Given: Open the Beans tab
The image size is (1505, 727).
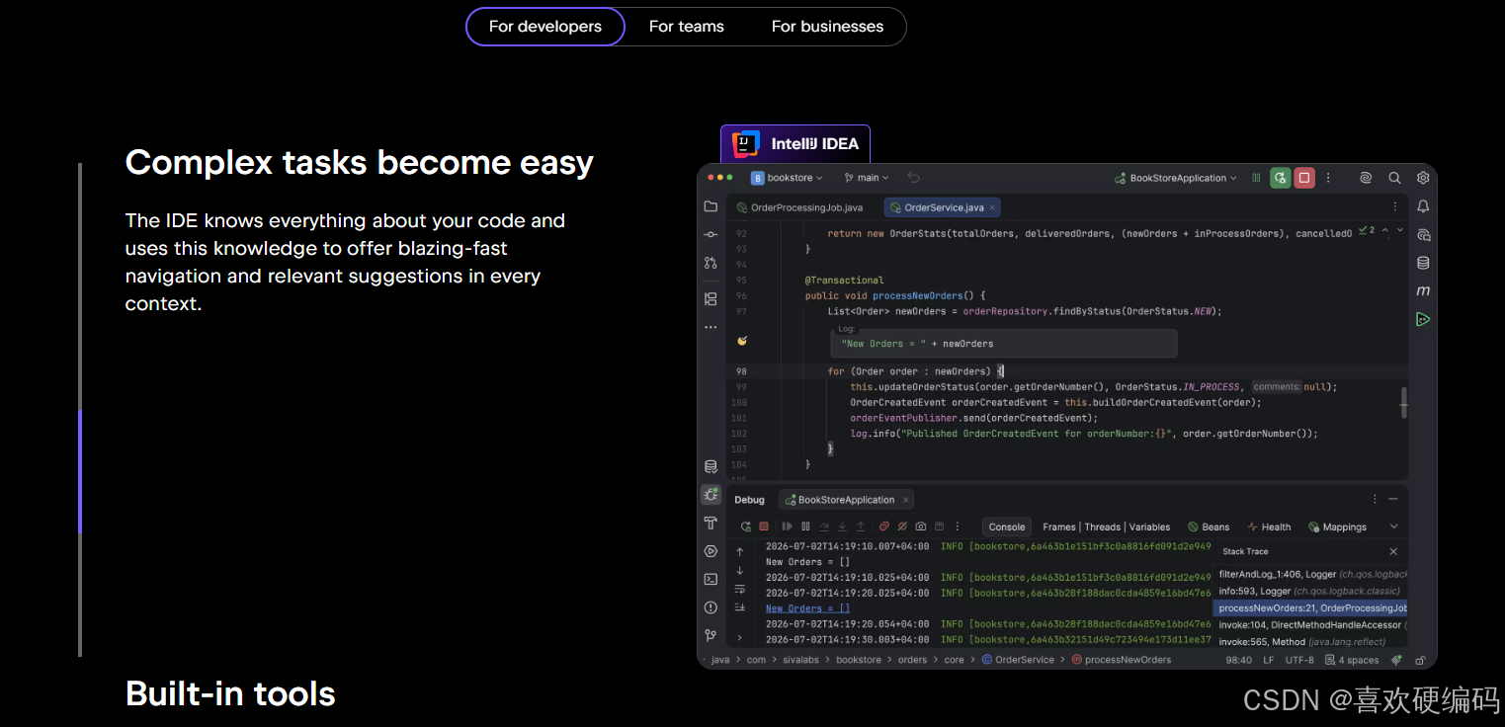Looking at the screenshot, I should click(1209, 526).
